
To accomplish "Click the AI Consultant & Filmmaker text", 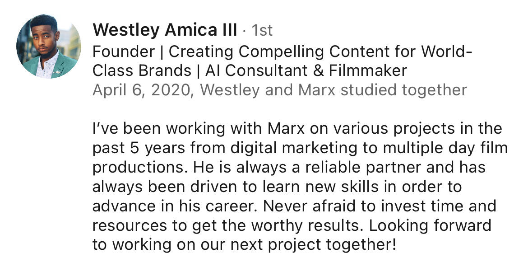I will [306, 70].
